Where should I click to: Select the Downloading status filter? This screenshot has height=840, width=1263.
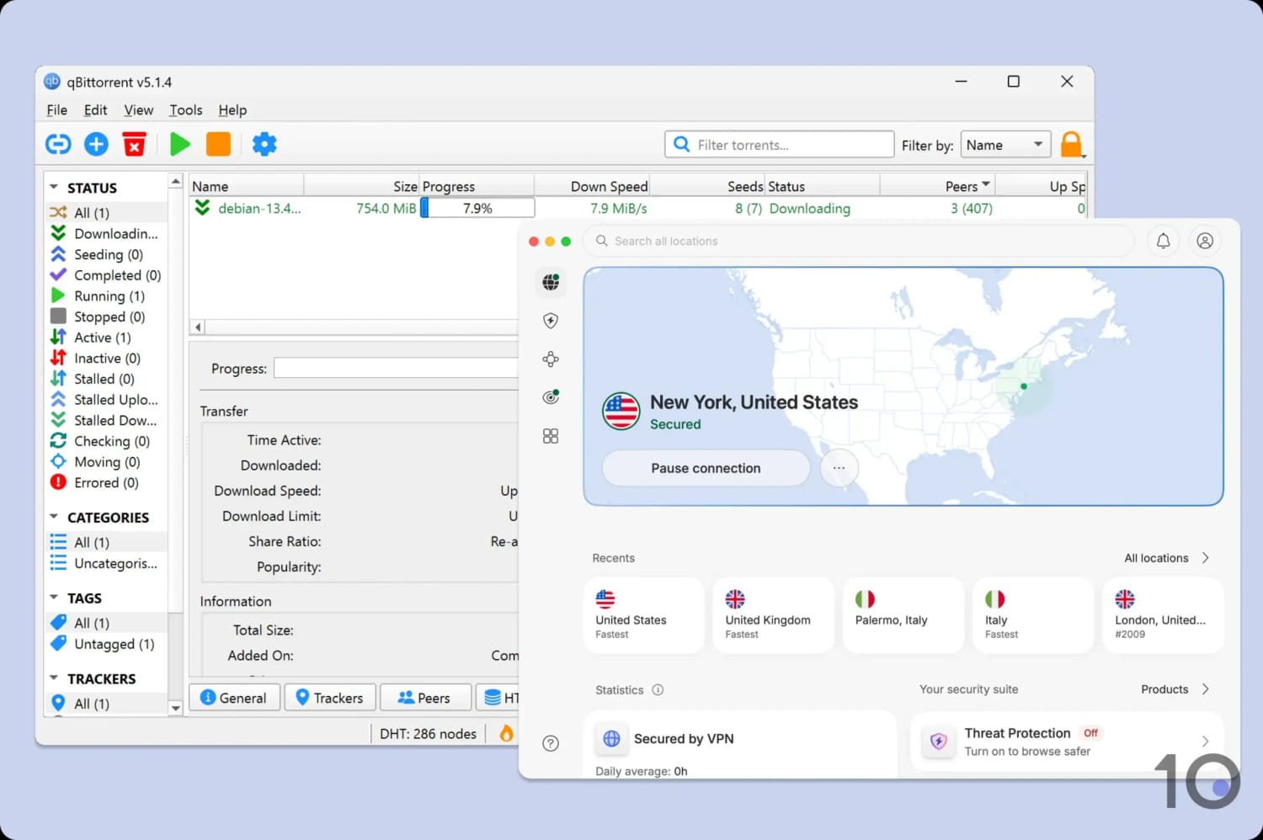[107, 233]
